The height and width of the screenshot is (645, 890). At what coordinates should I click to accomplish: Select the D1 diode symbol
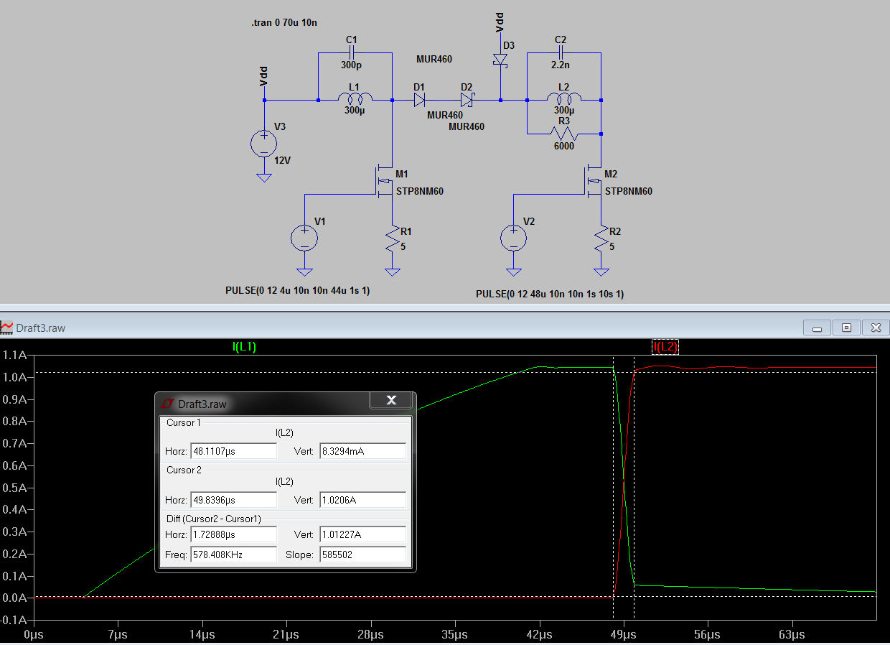419,100
